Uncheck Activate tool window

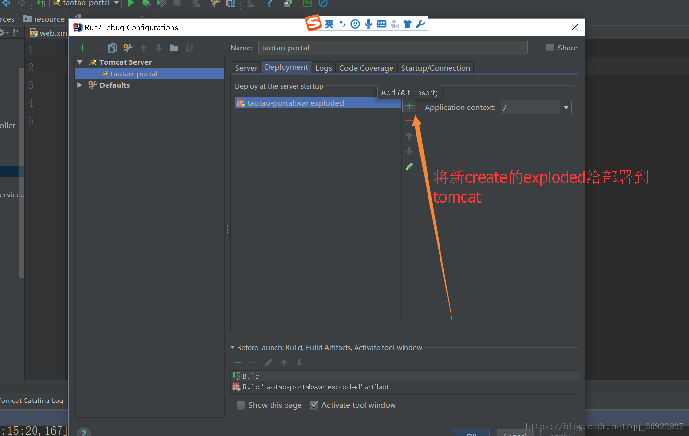click(314, 405)
